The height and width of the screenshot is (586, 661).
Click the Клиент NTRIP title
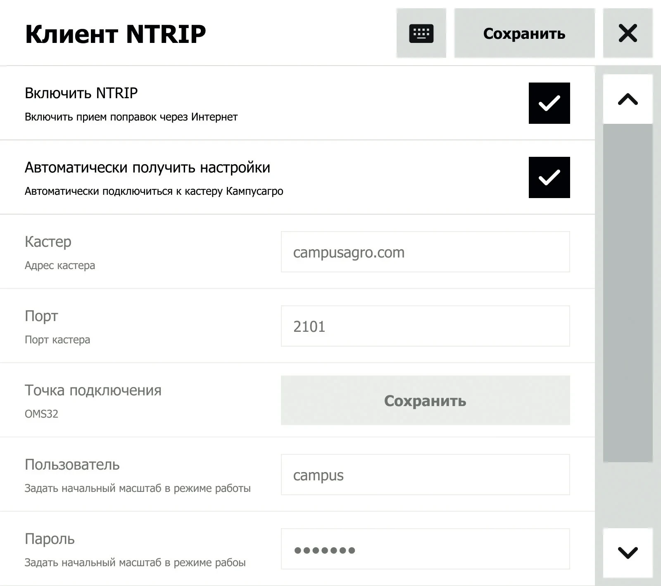115,34
